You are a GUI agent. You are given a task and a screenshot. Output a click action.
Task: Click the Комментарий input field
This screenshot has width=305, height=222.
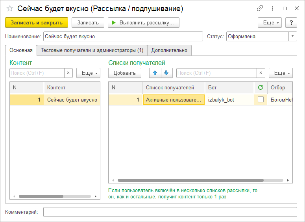pyautogui.click(x=170, y=212)
